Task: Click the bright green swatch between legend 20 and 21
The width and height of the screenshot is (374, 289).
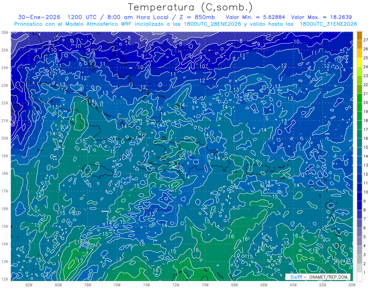Action: (359, 98)
